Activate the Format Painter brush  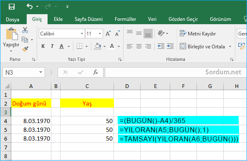pyautogui.click(x=25, y=49)
